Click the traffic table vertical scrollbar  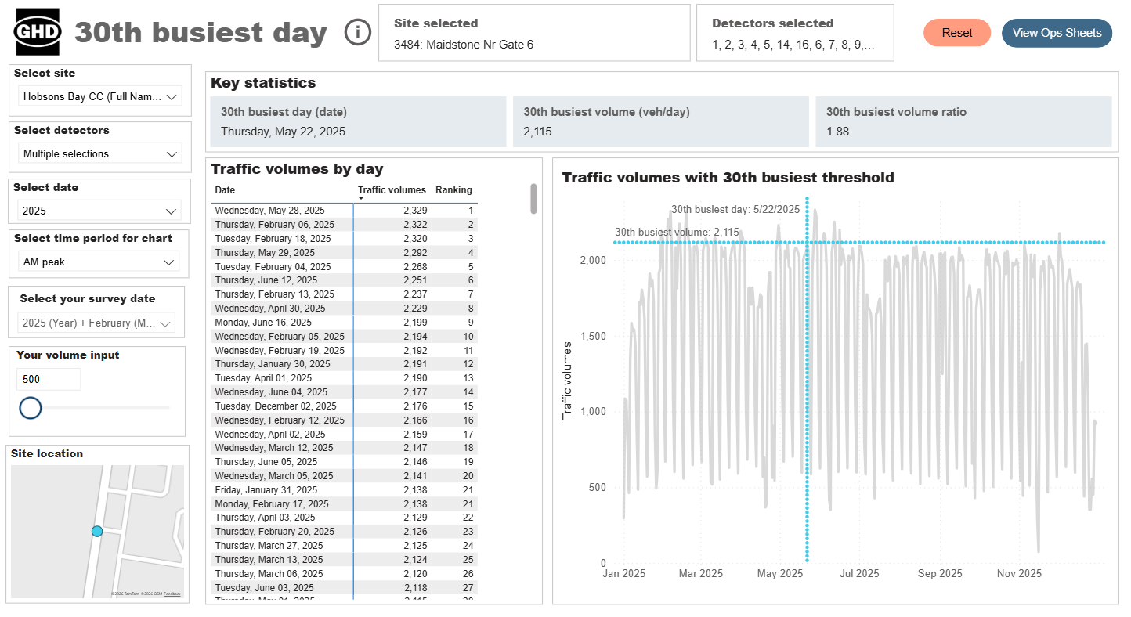click(533, 199)
